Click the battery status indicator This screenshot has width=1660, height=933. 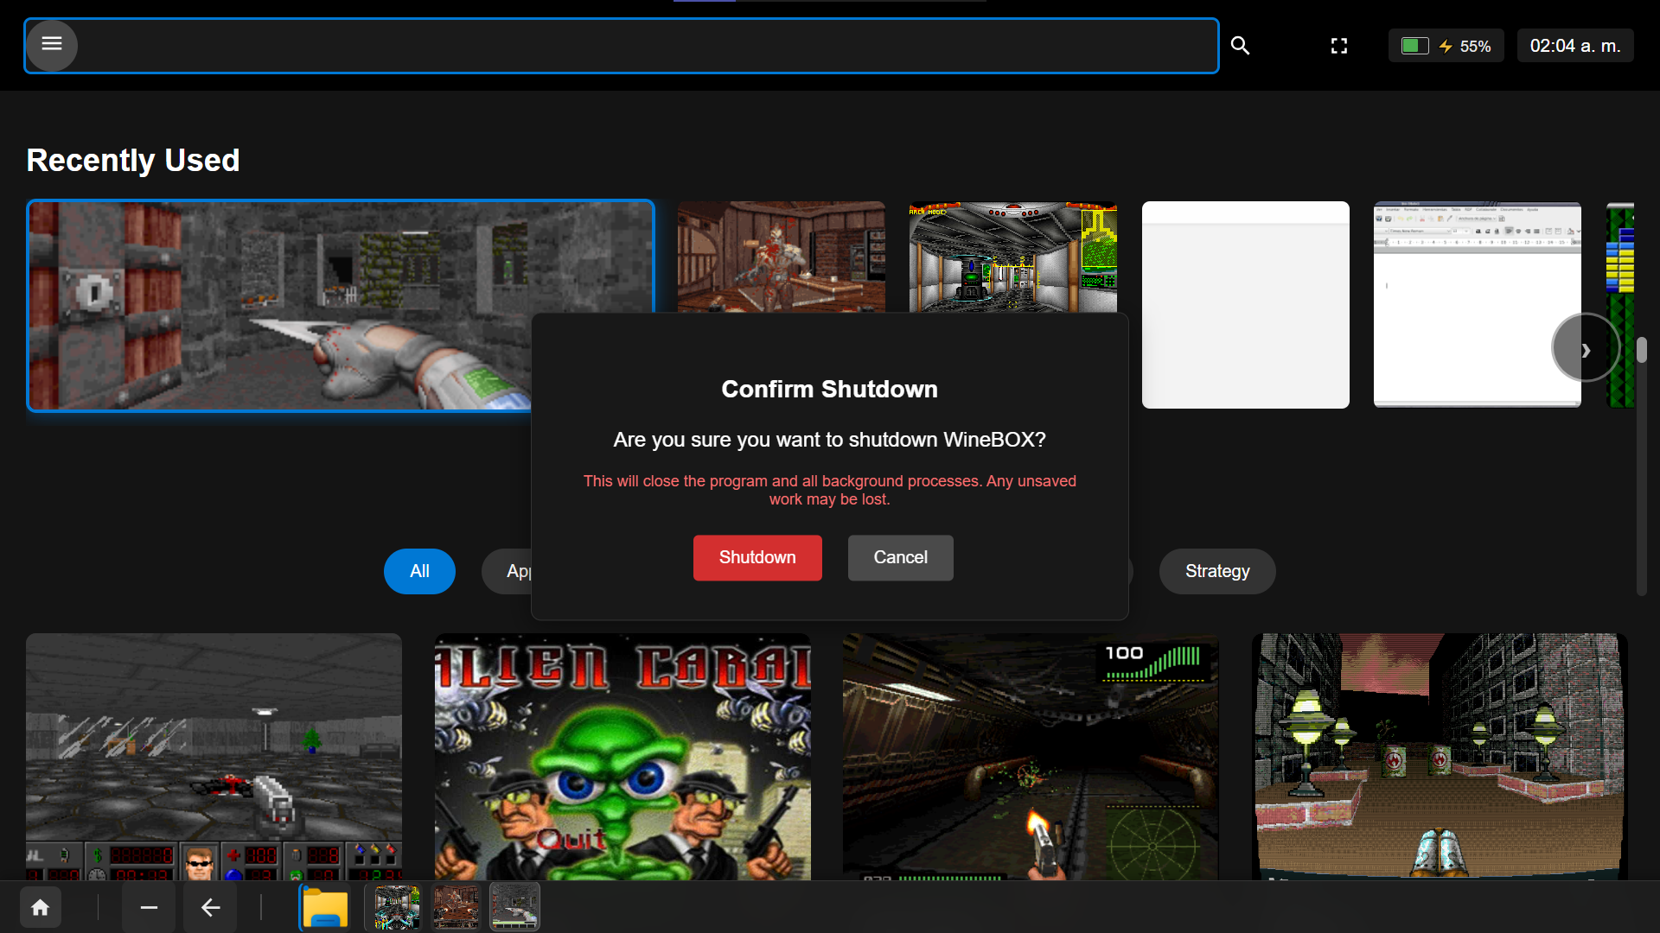(x=1446, y=46)
